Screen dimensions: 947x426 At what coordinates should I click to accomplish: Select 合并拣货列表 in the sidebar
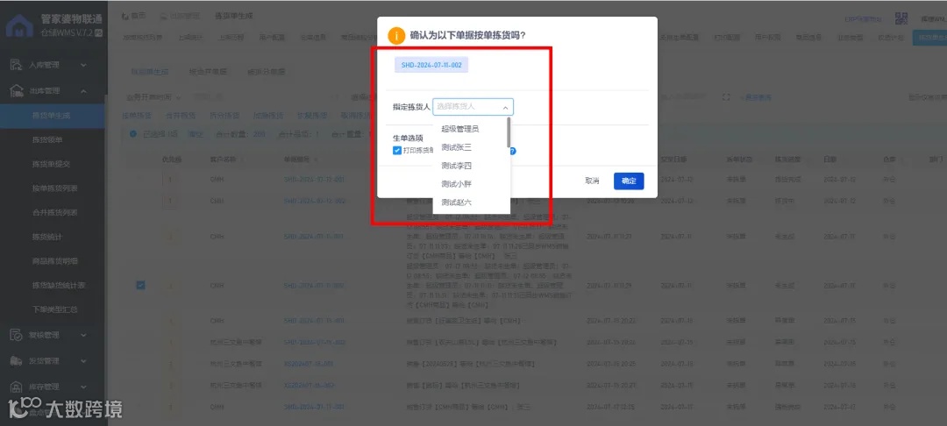coord(55,212)
